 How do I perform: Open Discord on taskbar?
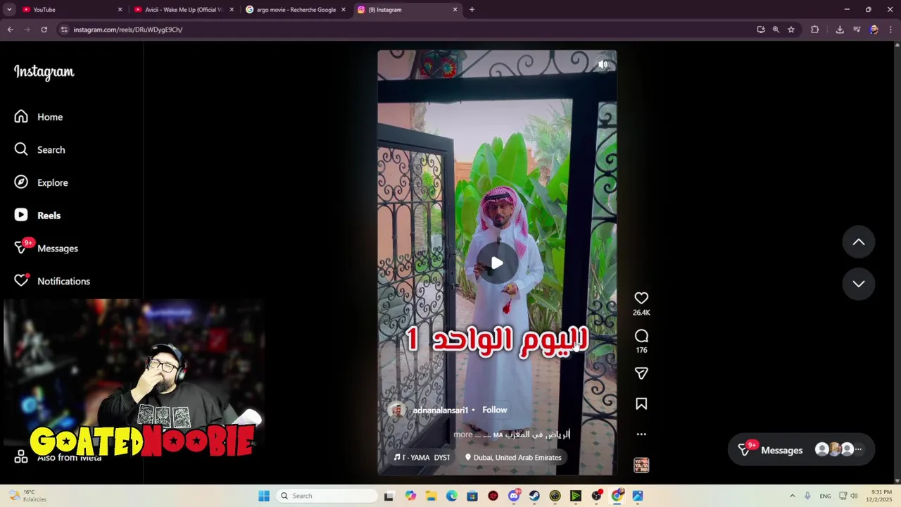tap(514, 496)
